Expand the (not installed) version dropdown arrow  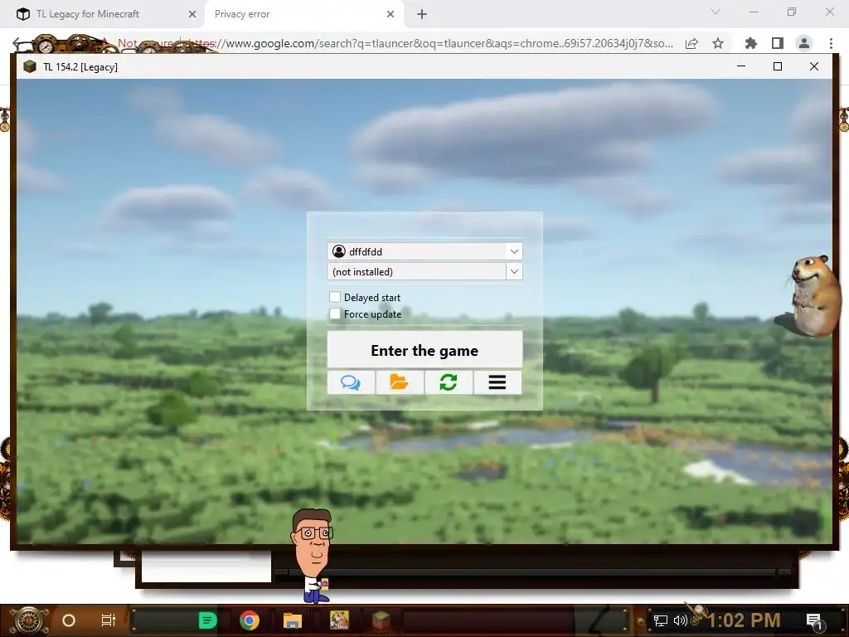(514, 271)
